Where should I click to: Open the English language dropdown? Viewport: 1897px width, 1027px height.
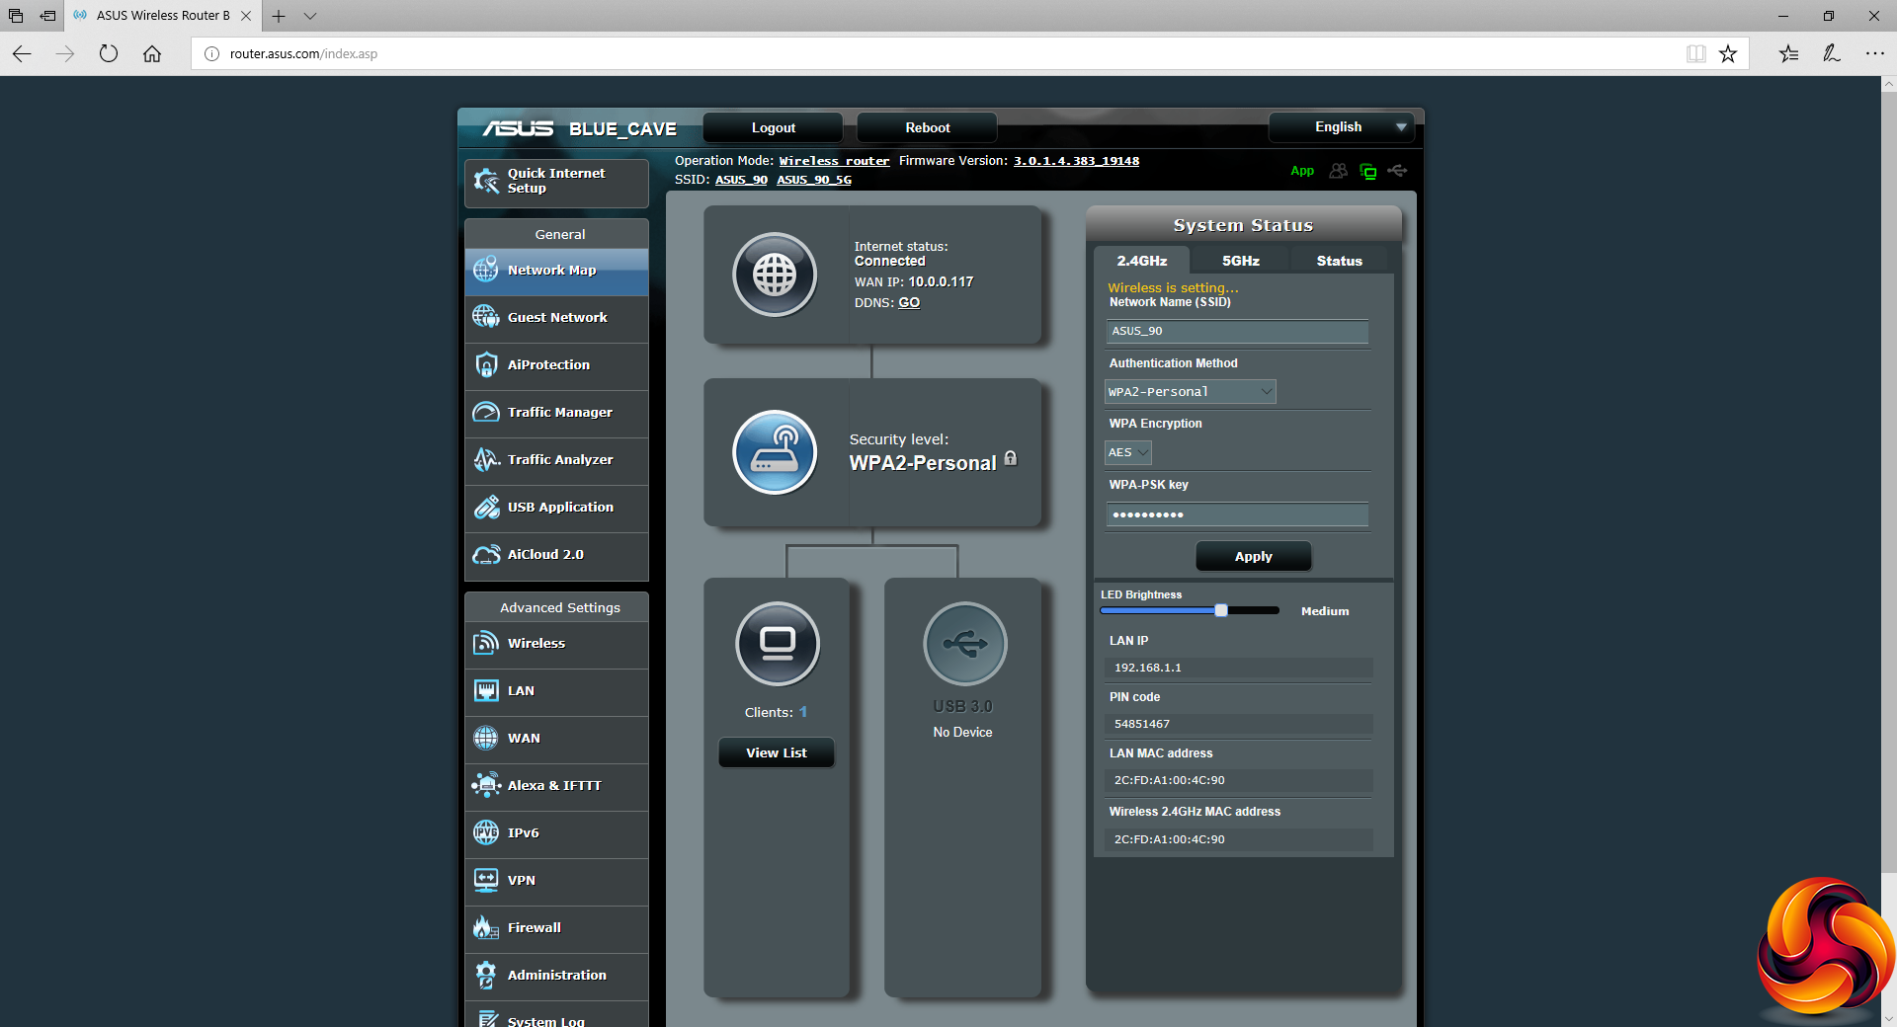[x=1341, y=127]
